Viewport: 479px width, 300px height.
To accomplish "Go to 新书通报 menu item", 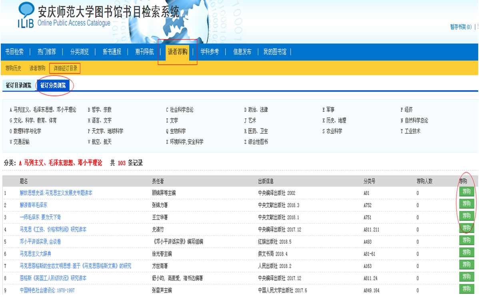I will click(x=112, y=52).
